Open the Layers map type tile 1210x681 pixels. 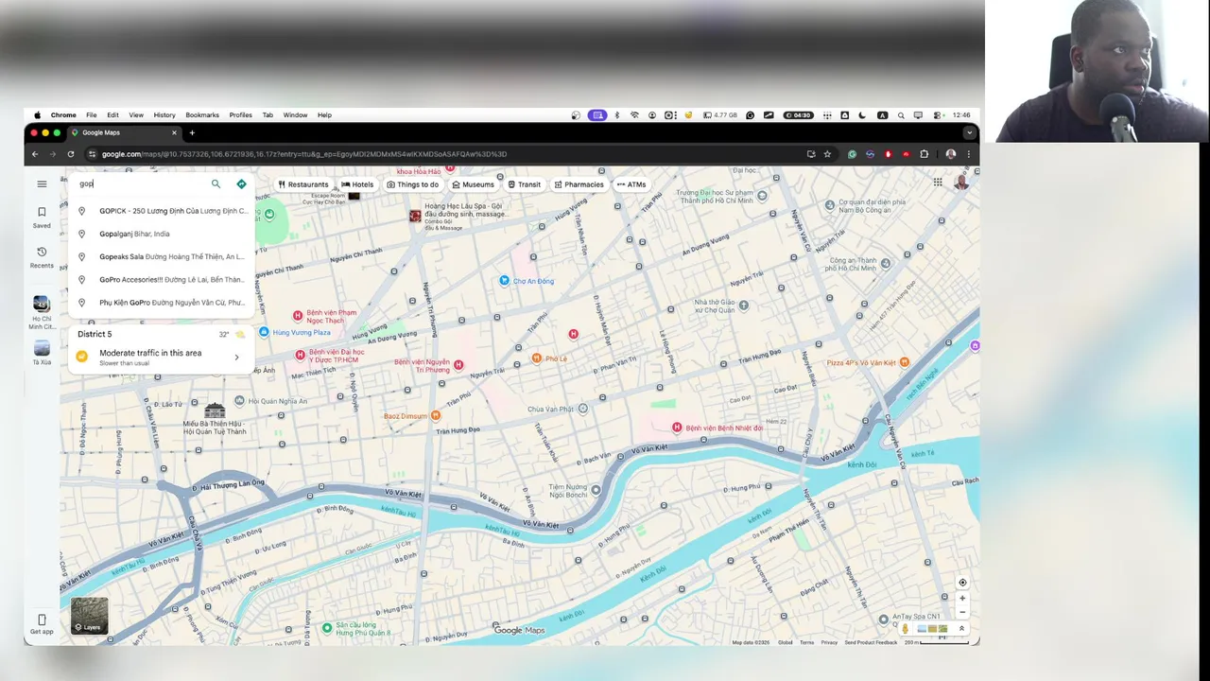(90, 616)
